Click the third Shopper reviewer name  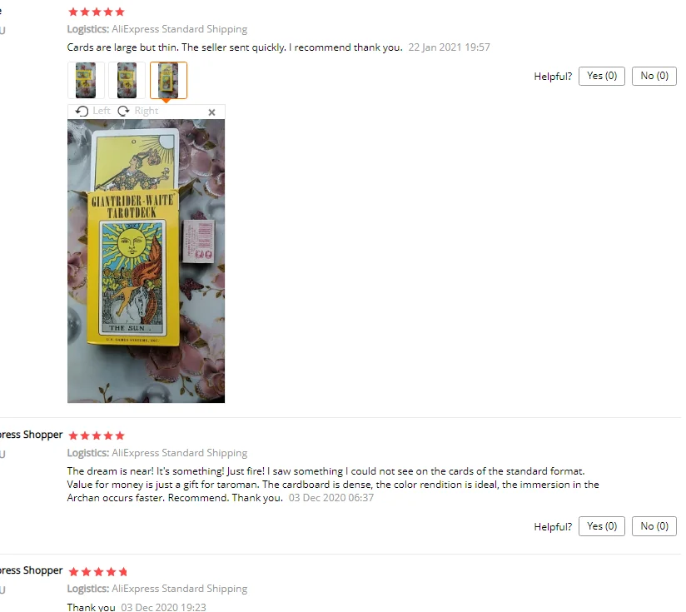pyautogui.click(x=32, y=570)
